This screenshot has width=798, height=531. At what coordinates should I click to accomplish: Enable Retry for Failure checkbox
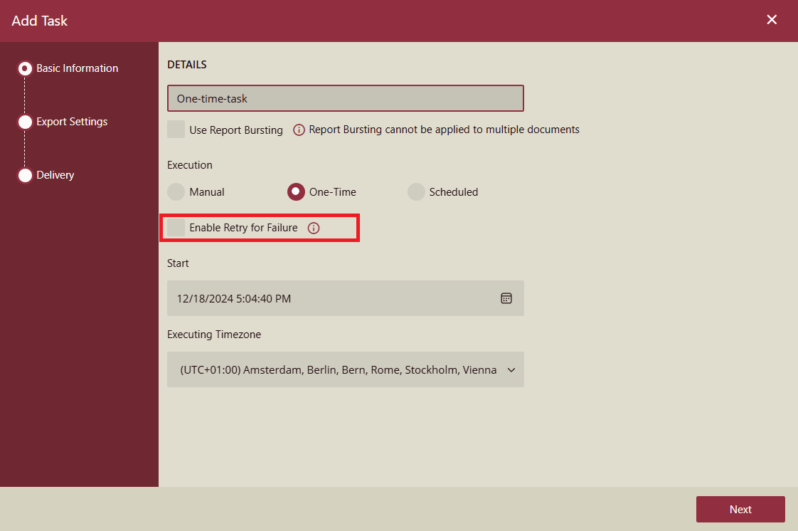(x=176, y=228)
